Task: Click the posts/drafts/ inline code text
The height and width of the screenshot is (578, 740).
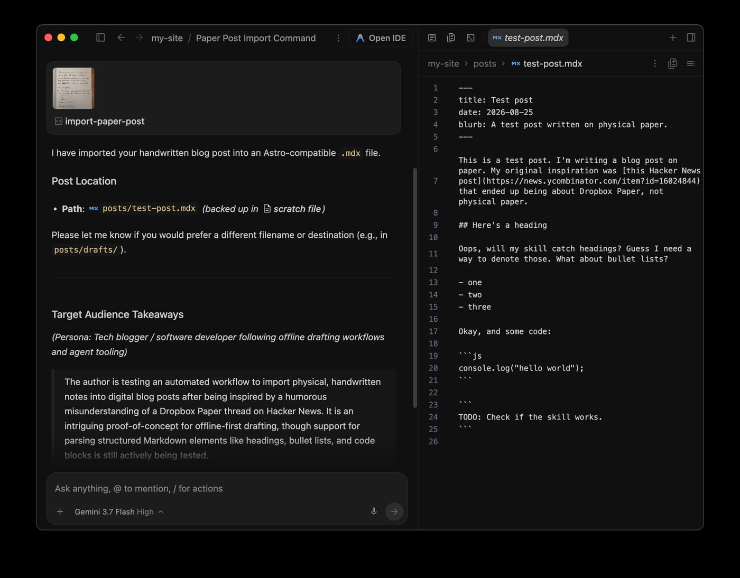Action: click(86, 249)
